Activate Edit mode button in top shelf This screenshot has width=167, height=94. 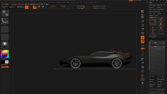pyautogui.click(x=27, y=7)
